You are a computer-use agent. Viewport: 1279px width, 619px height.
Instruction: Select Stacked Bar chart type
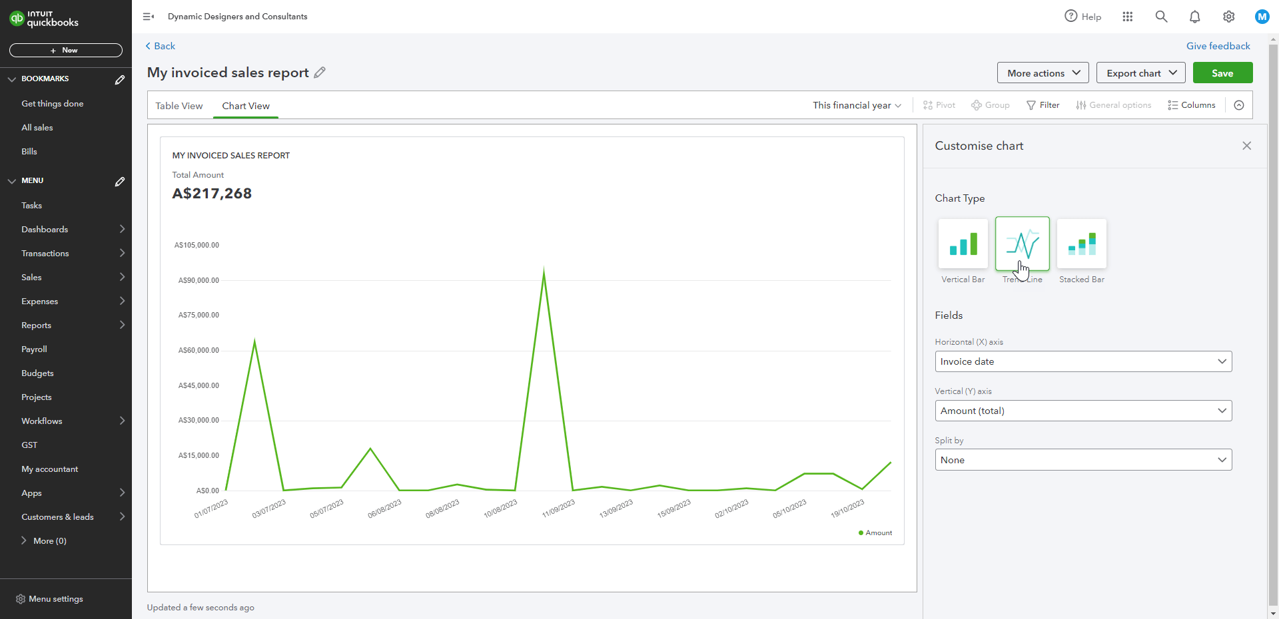click(1082, 244)
